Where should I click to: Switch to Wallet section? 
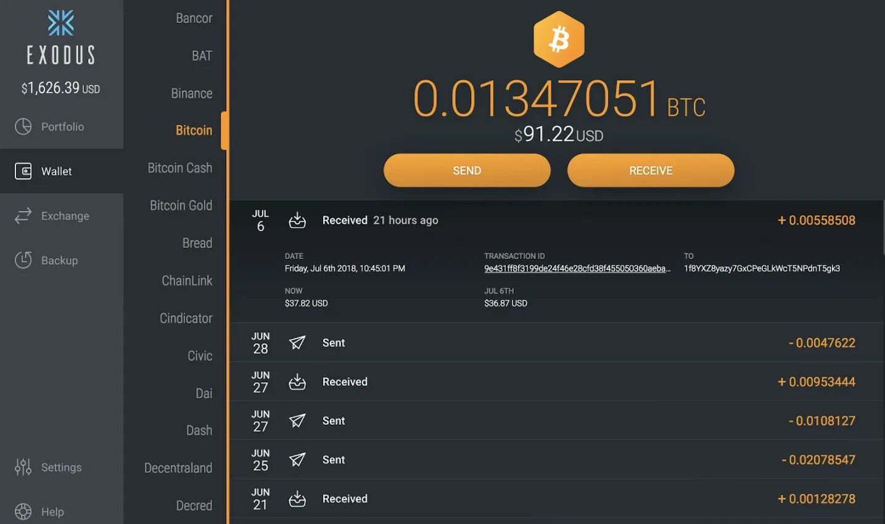point(62,171)
